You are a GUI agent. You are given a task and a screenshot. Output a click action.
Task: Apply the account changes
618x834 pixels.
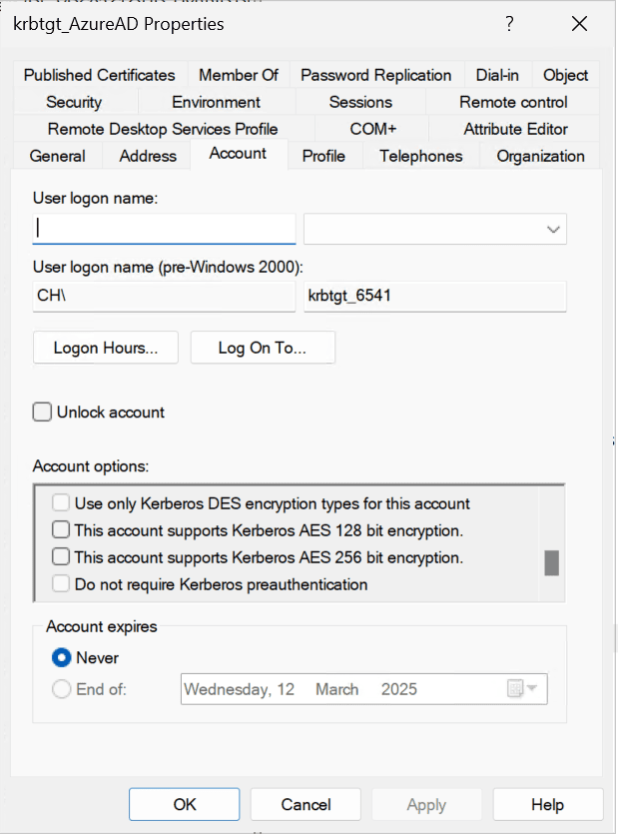(x=426, y=804)
